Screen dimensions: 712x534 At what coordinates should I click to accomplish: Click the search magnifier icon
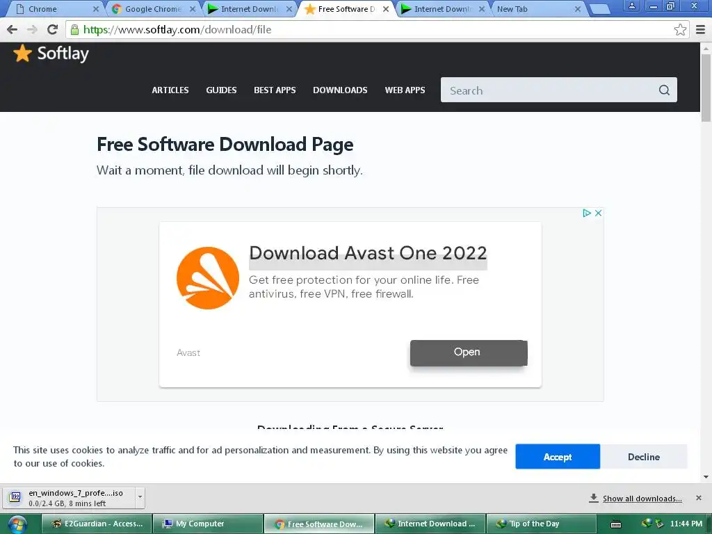tap(664, 90)
